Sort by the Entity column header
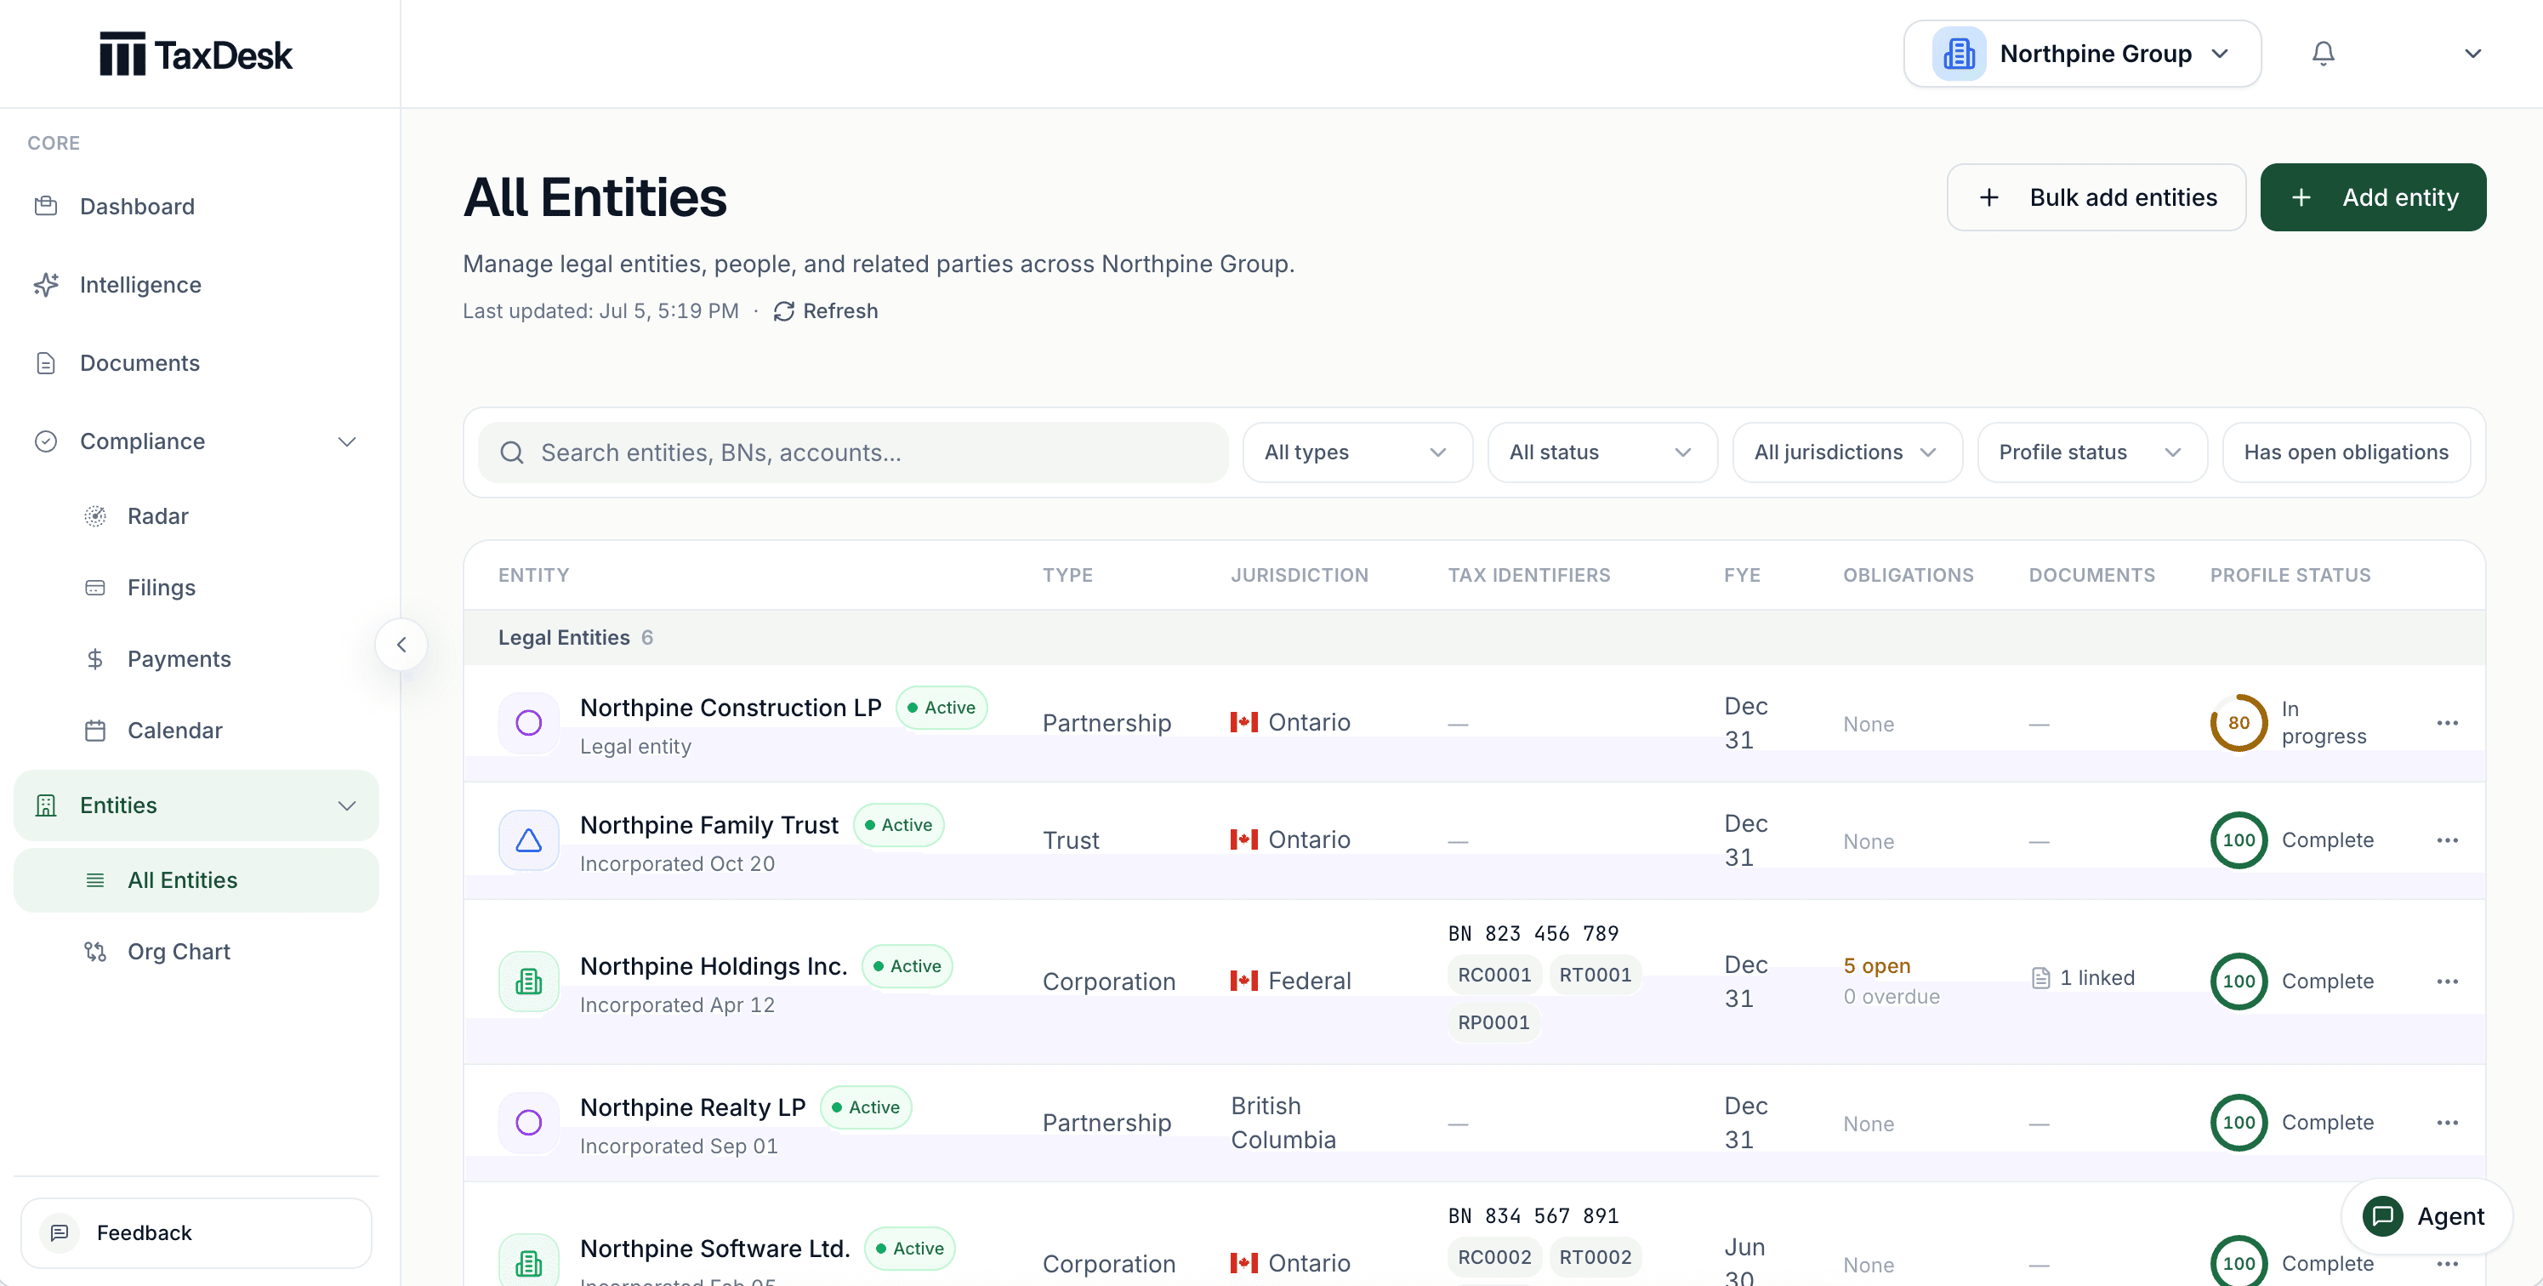 pos(533,576)
